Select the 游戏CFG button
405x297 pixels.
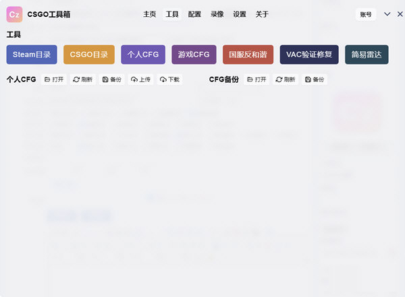194,55
